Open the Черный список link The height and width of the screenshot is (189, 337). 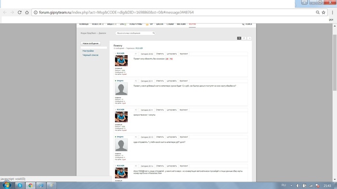(x=91, y=55)
